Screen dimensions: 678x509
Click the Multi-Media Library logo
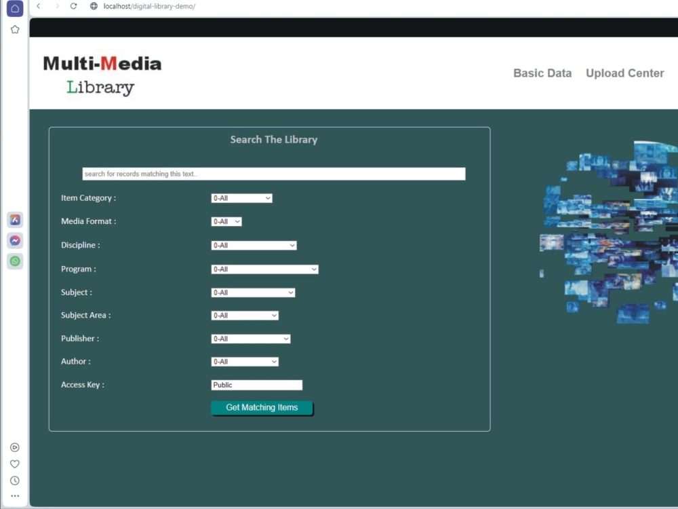click(x=102, y=75)
